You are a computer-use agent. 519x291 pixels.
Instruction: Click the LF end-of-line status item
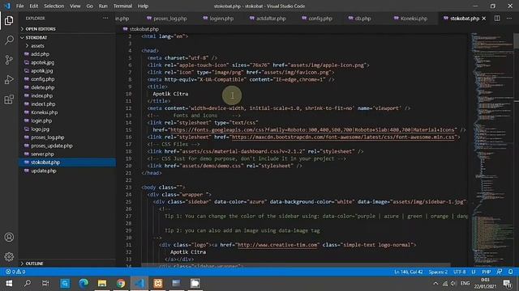click(x=474, y=272)
